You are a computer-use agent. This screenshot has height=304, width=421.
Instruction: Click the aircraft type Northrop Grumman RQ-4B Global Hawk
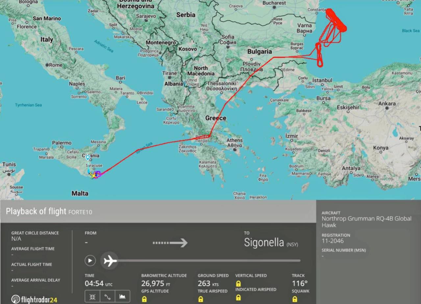[x=366, y=222]
